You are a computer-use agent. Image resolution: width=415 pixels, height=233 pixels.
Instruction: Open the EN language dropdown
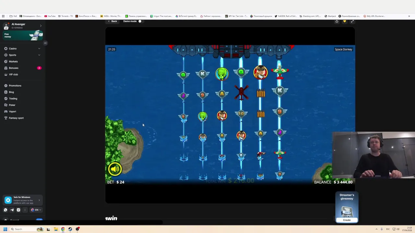pos(36,210)
